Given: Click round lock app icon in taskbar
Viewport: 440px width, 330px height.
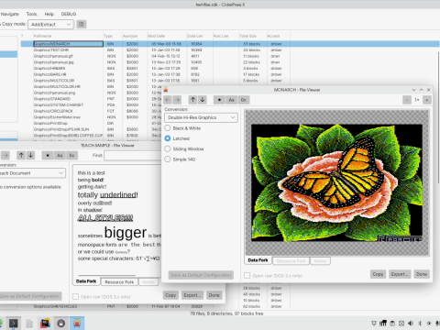Looking at the screenshot, I should [x=61, y=324].
